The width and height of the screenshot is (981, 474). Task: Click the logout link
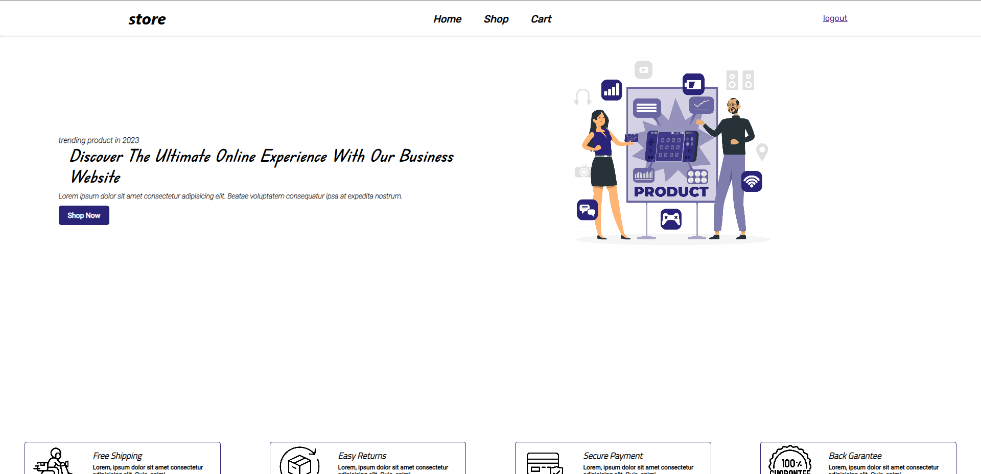[835, 18]
